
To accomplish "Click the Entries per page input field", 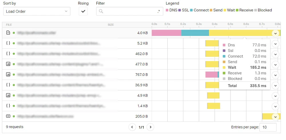I will [268, 127].
